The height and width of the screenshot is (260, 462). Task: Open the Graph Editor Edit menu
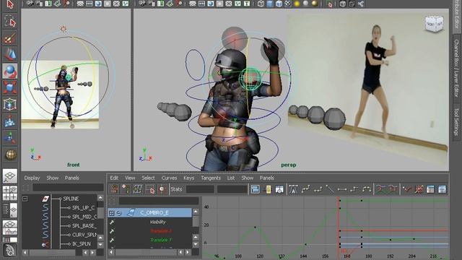point(114,178)
